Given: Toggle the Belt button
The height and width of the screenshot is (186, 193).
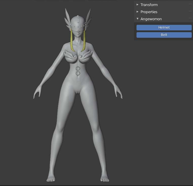Looking at the screenshot, I should (x=164, y=35).
